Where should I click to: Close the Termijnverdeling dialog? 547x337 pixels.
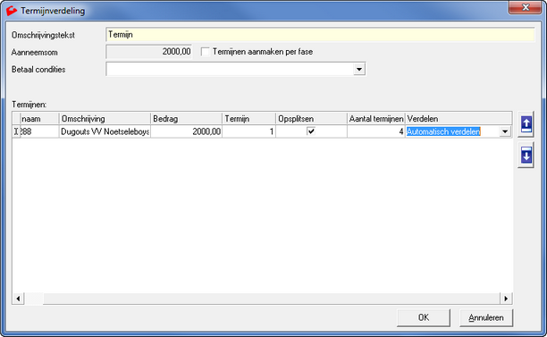[x=525, y=7]
